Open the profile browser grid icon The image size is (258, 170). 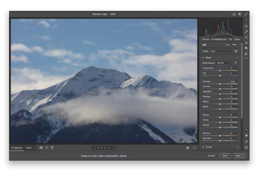click(236, 51)
